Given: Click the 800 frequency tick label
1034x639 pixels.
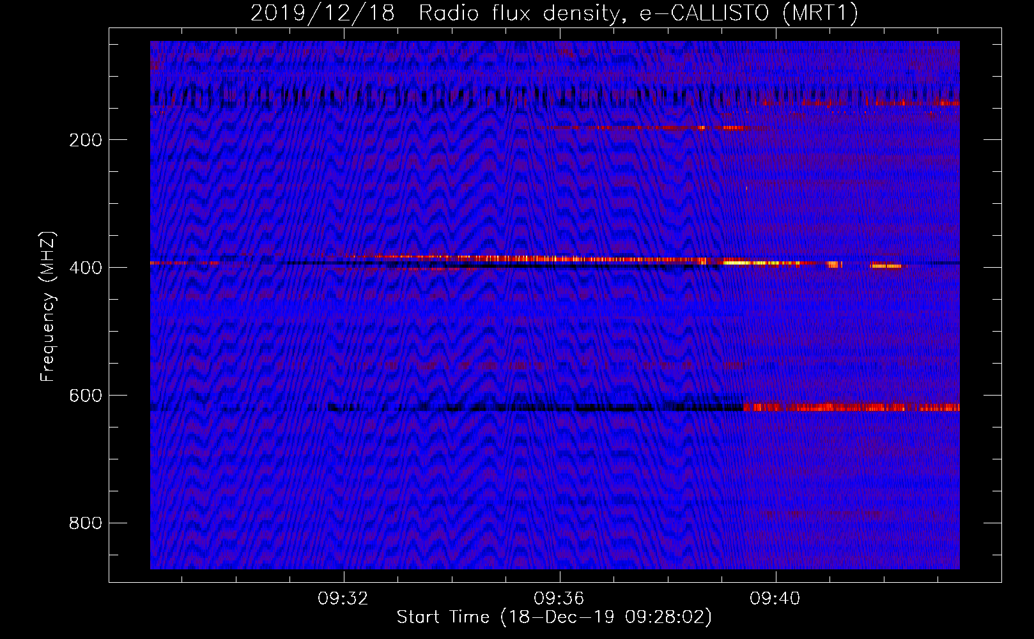Looking at the screenshot, I should point(86,523).
